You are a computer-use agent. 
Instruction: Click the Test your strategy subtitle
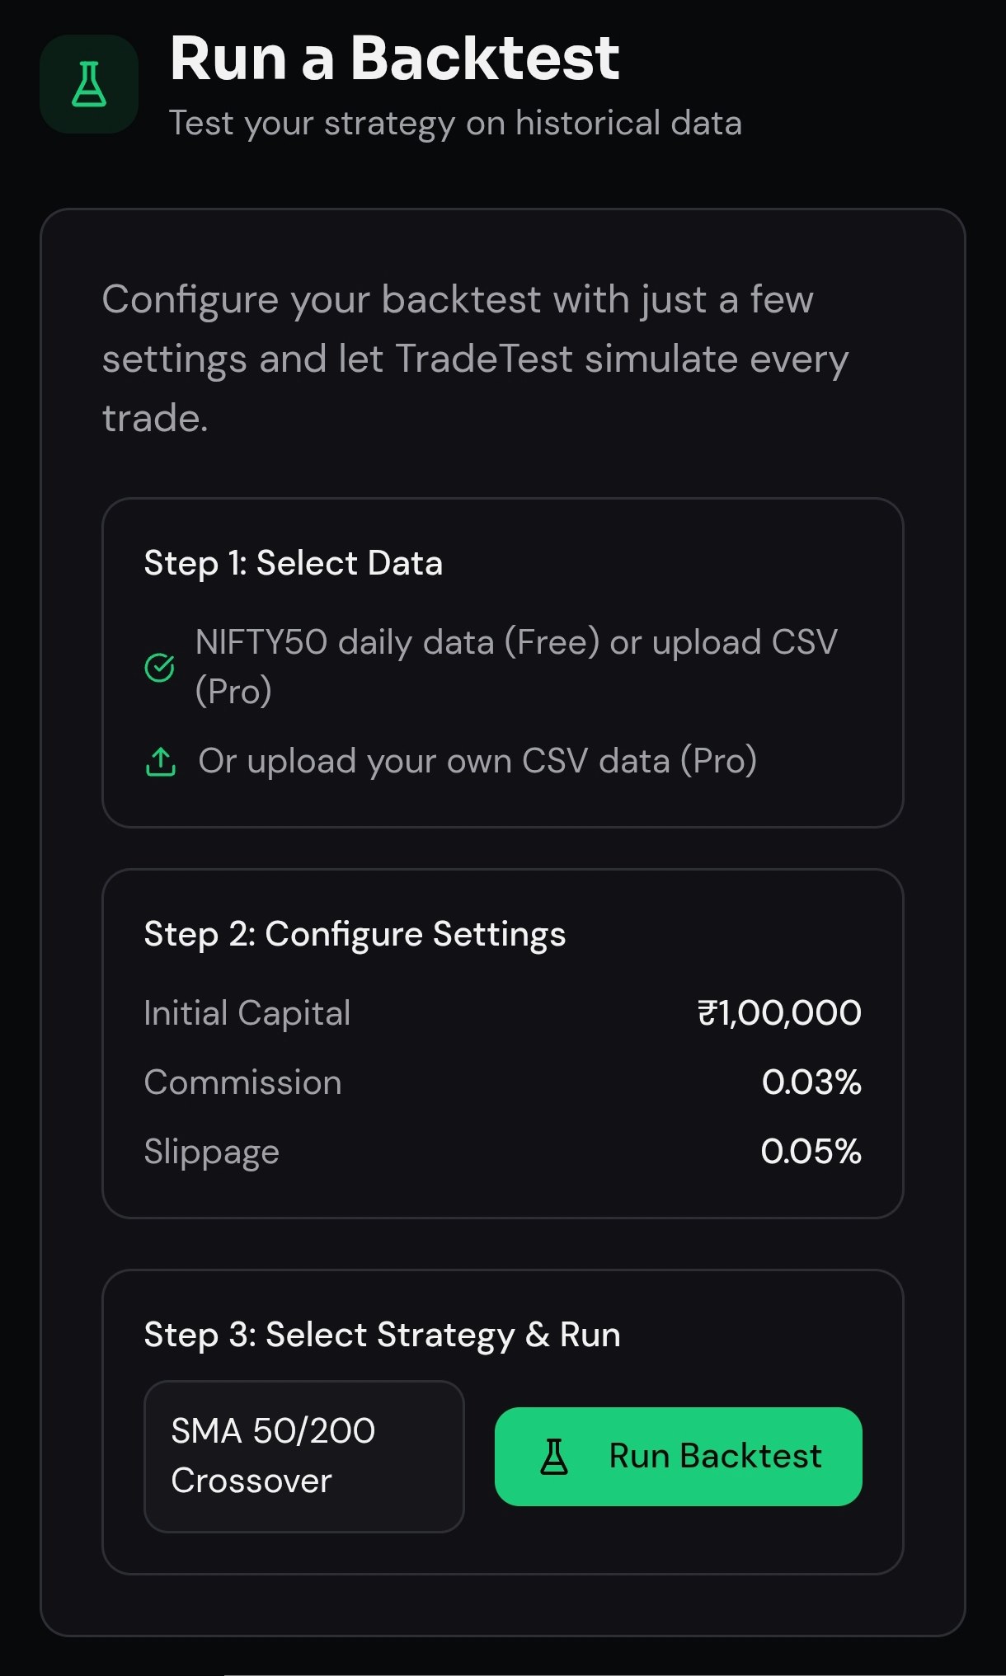456,122
